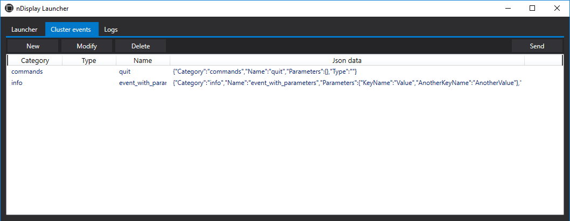
Task: Select the event_with_parameters name cell
Action: [x=142, y=83]
